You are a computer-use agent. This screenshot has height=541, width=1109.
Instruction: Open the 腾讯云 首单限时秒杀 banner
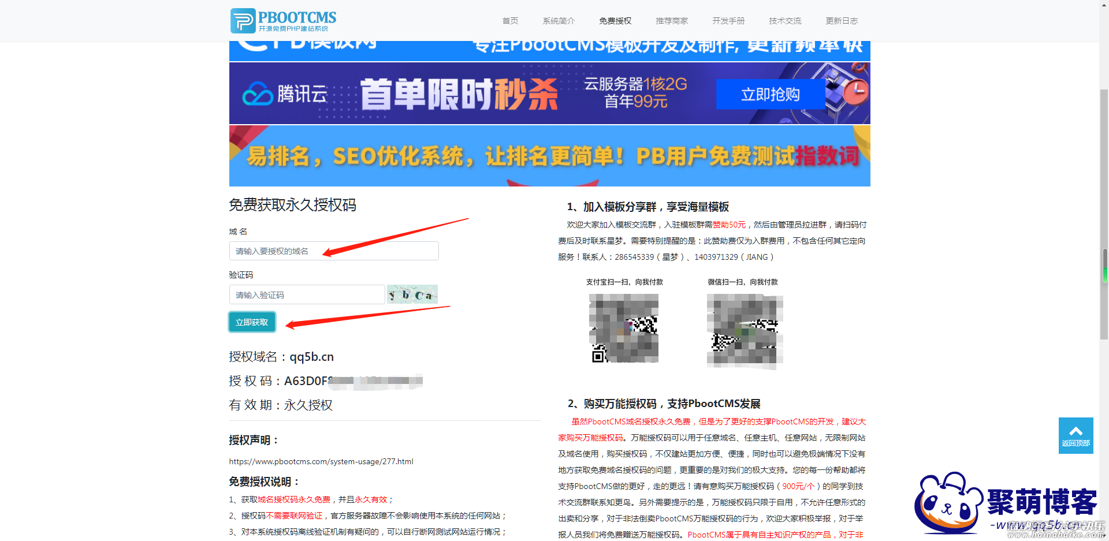(549, 94)
